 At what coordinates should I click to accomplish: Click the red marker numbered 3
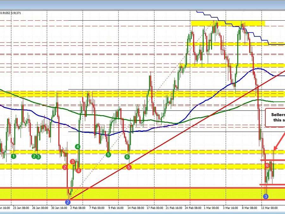72,162
